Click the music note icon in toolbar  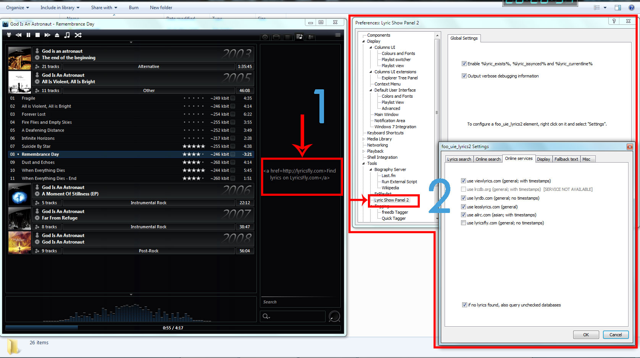(67, 35)
